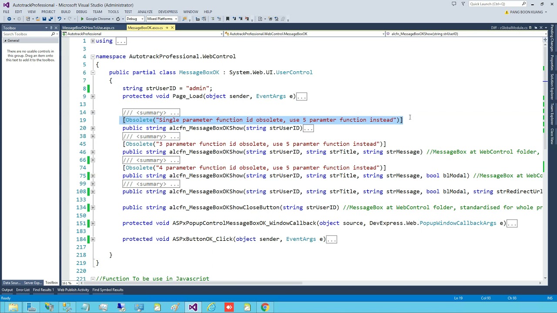The width and height of the screenshot is (557, 313).
Task: Open the DEBUG menu
Action: coord(81,12)
